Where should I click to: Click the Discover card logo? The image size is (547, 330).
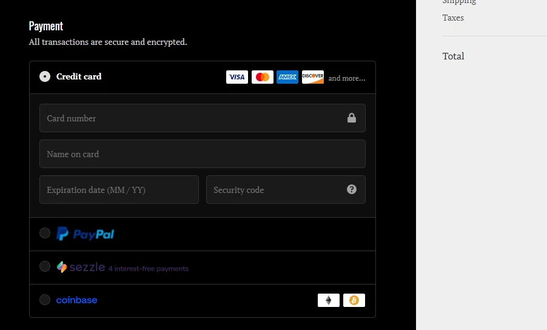[313, 77]
